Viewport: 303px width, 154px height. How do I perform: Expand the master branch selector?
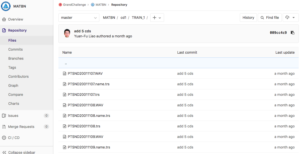79,18
